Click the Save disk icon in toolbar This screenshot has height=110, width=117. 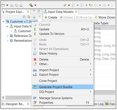pos(12,5)
